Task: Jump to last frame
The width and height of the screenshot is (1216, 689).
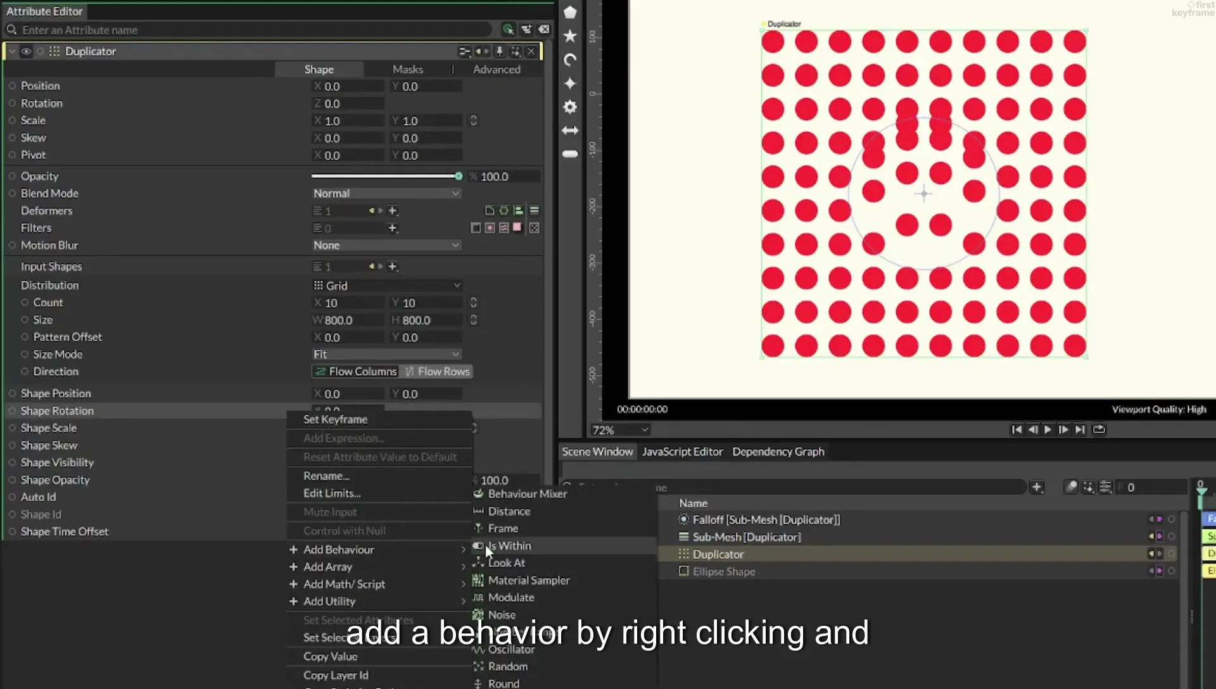Action: pyautogui.click(x=1080, y=429)
